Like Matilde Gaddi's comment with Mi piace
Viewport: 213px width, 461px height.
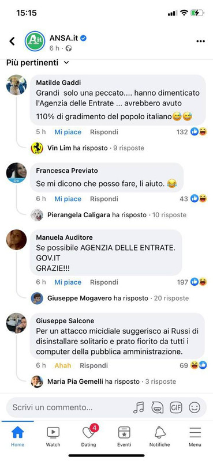coord(68,132)
